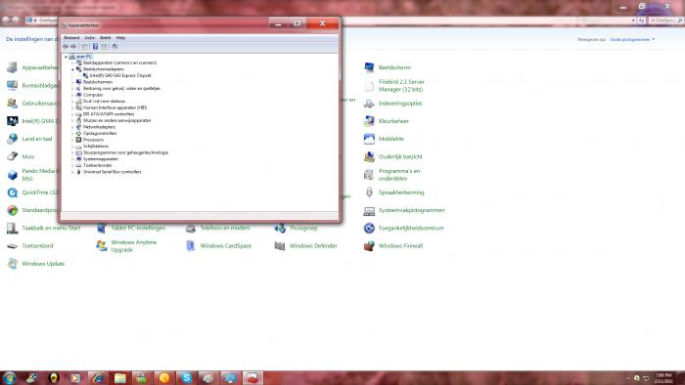Viewport: 685px width, 385px height.
Task: Open the Actie menu in Apparaatbeheer
Action: pos(90,38)
